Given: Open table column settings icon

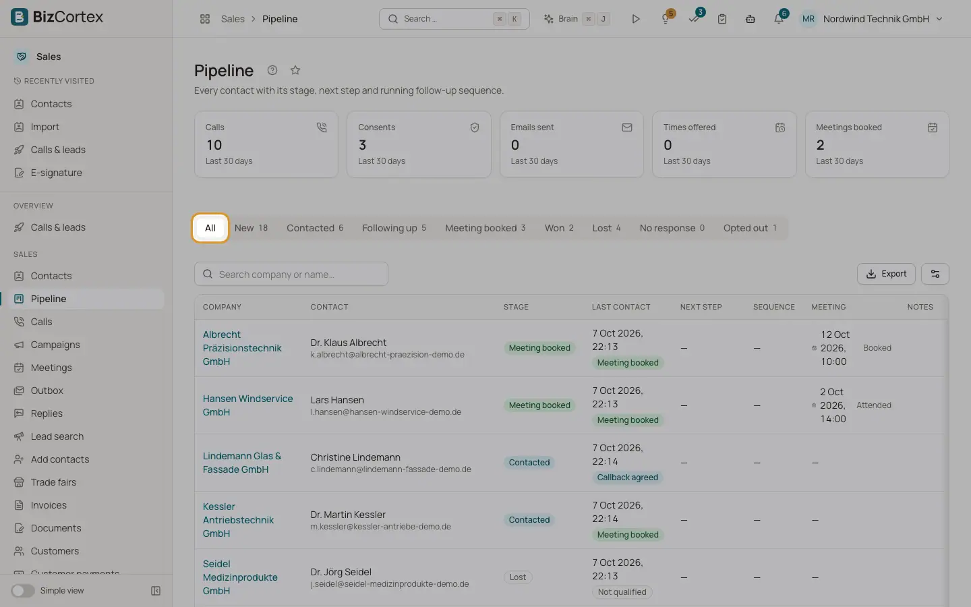Looking at the screenshot, I should coord(935,274).
